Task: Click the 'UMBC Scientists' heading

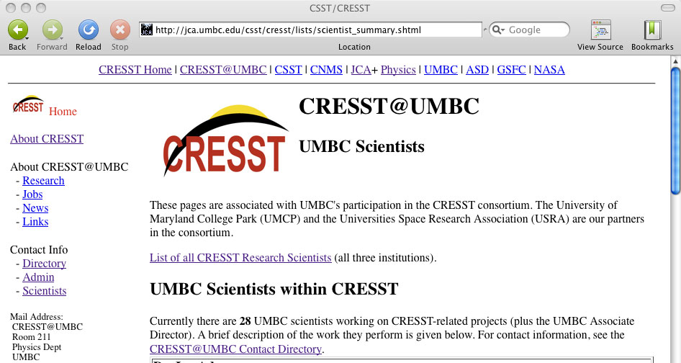Action: pyautogui.click(x=362, y=146)
